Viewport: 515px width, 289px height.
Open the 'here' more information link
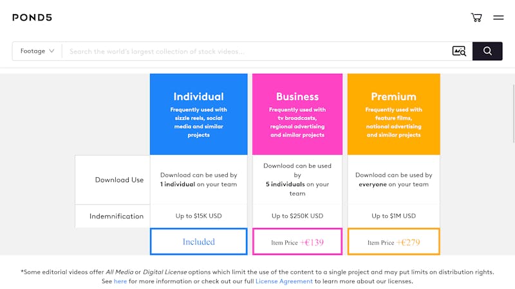[120, 281]
